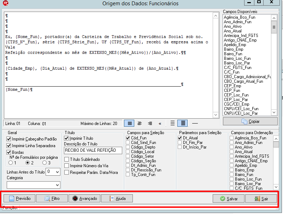Check Código_Seção selection field
Viewport: 283px width, 214px height.
pyautogui.click(x=128, y=161)
